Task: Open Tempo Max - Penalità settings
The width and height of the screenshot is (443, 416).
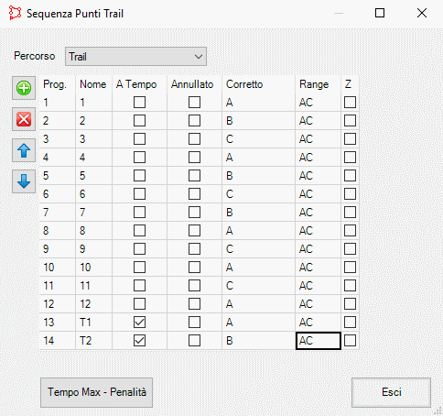Action: click(x=96, y=392)
